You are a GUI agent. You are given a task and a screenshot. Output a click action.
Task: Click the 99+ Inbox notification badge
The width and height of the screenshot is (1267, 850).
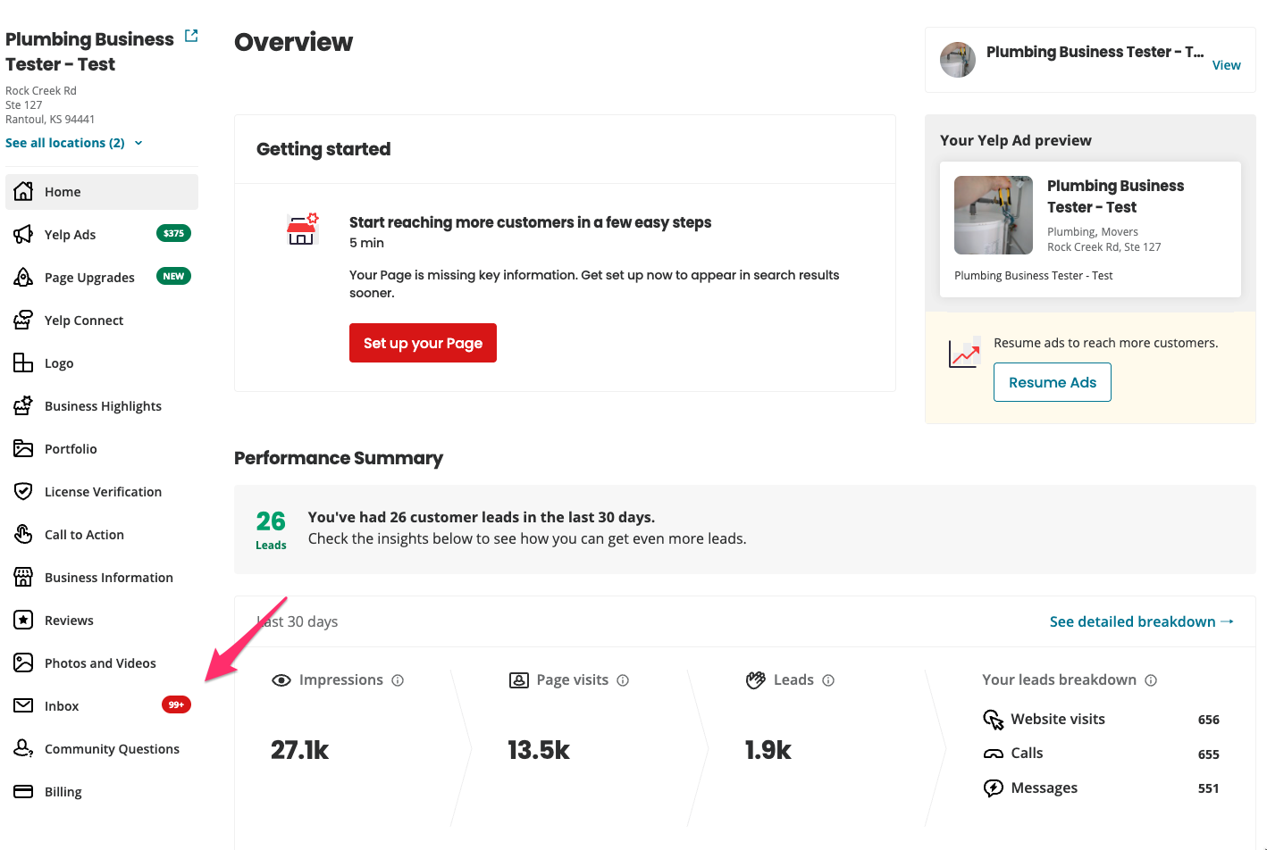click(x=176, y=705)
